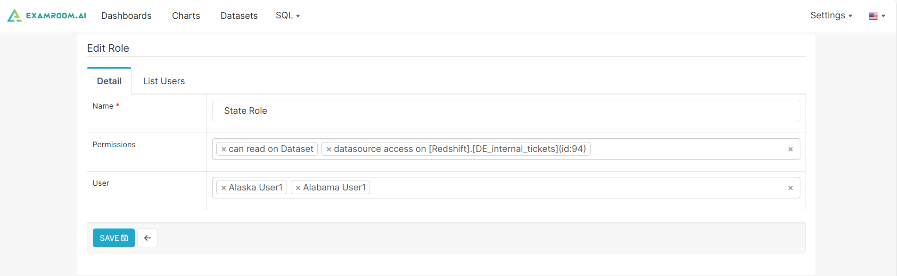Click into the Permissions multi-select box
Image resolution: width=897 pixels, height=276 pixels.
(683, 149)
